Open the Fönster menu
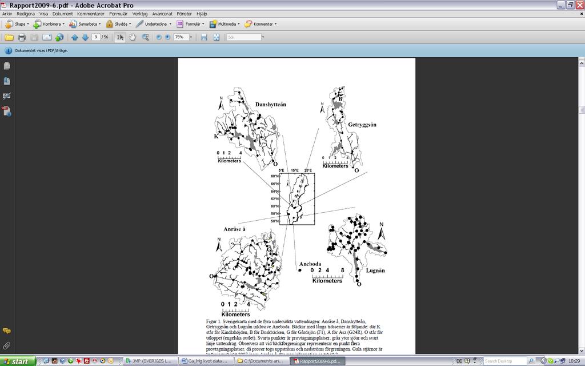 [x=185, y=14]
